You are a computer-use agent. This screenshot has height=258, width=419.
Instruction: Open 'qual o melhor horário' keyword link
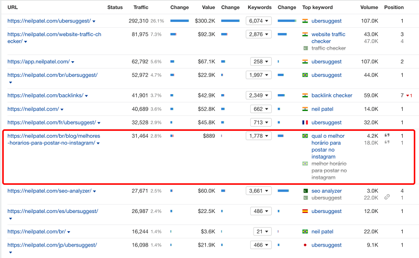point(328,147)
